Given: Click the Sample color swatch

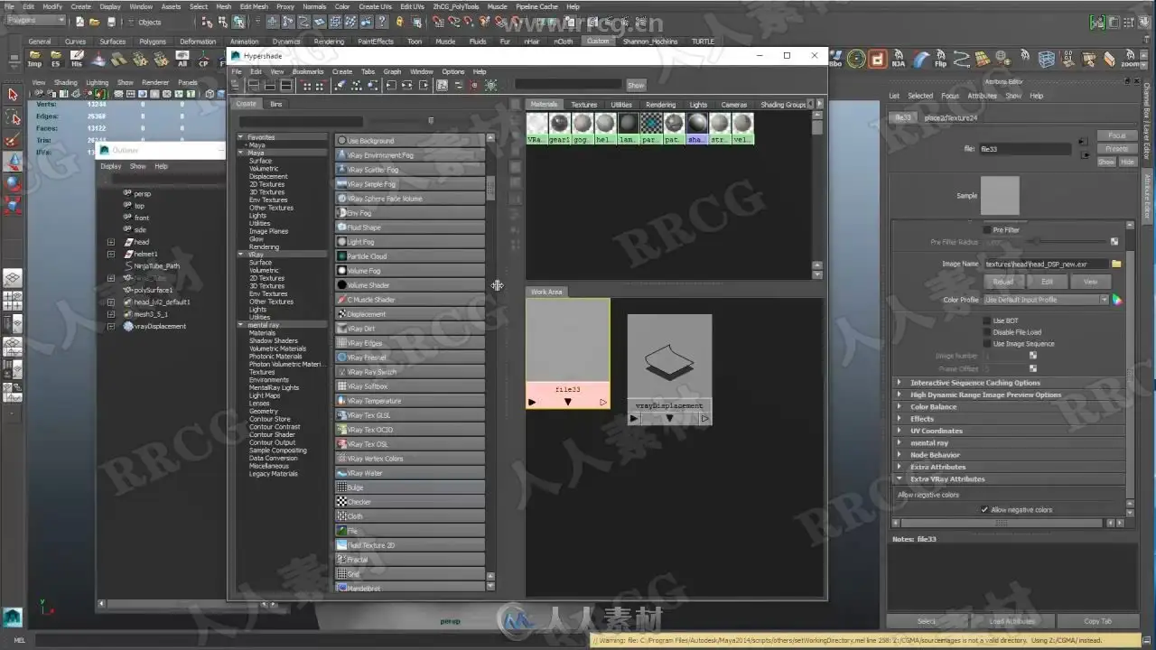Looking at the screenshot, I should pyautogui.click(x=1000, y=196).
